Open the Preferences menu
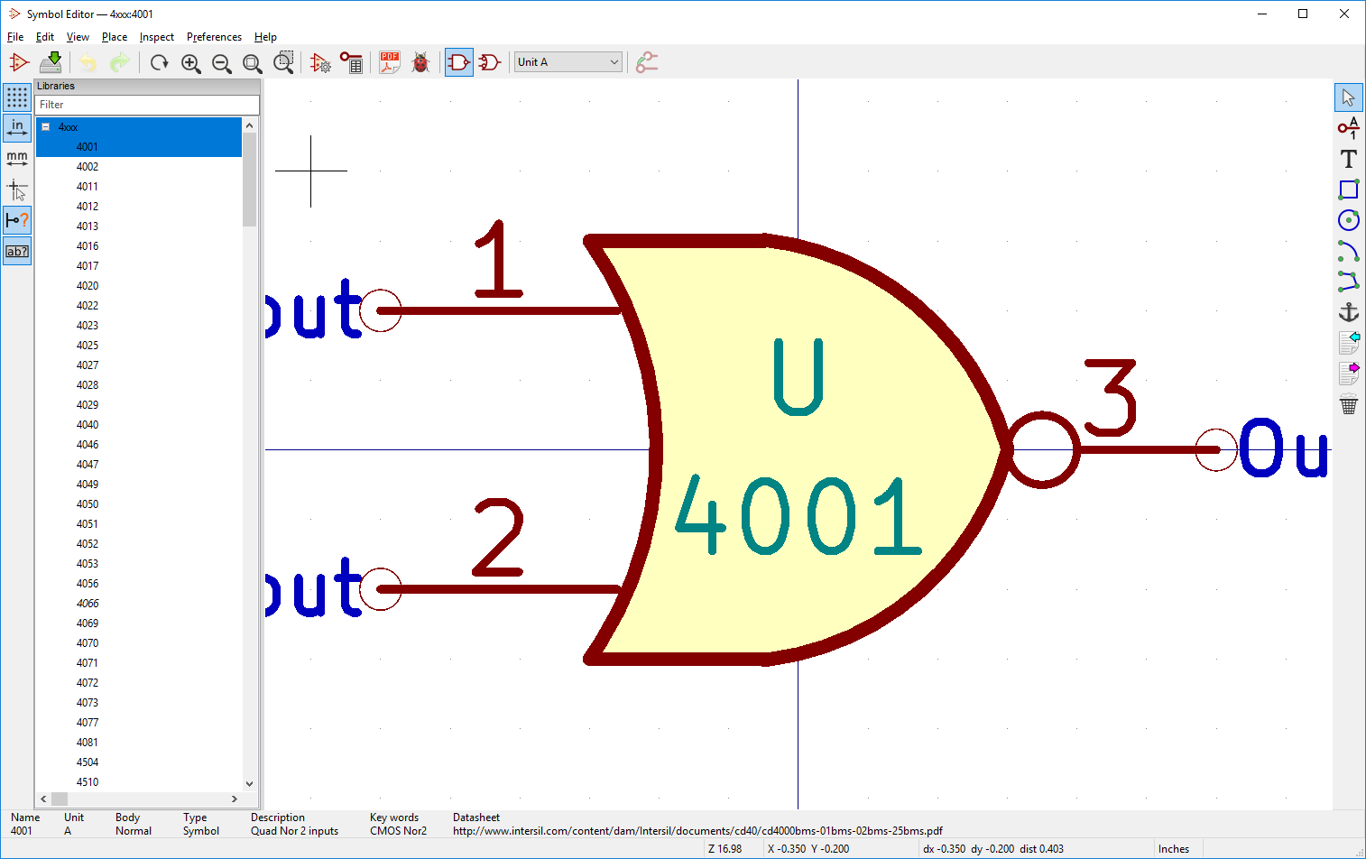Screen dimensions: 1366x859 click(214, 37)
